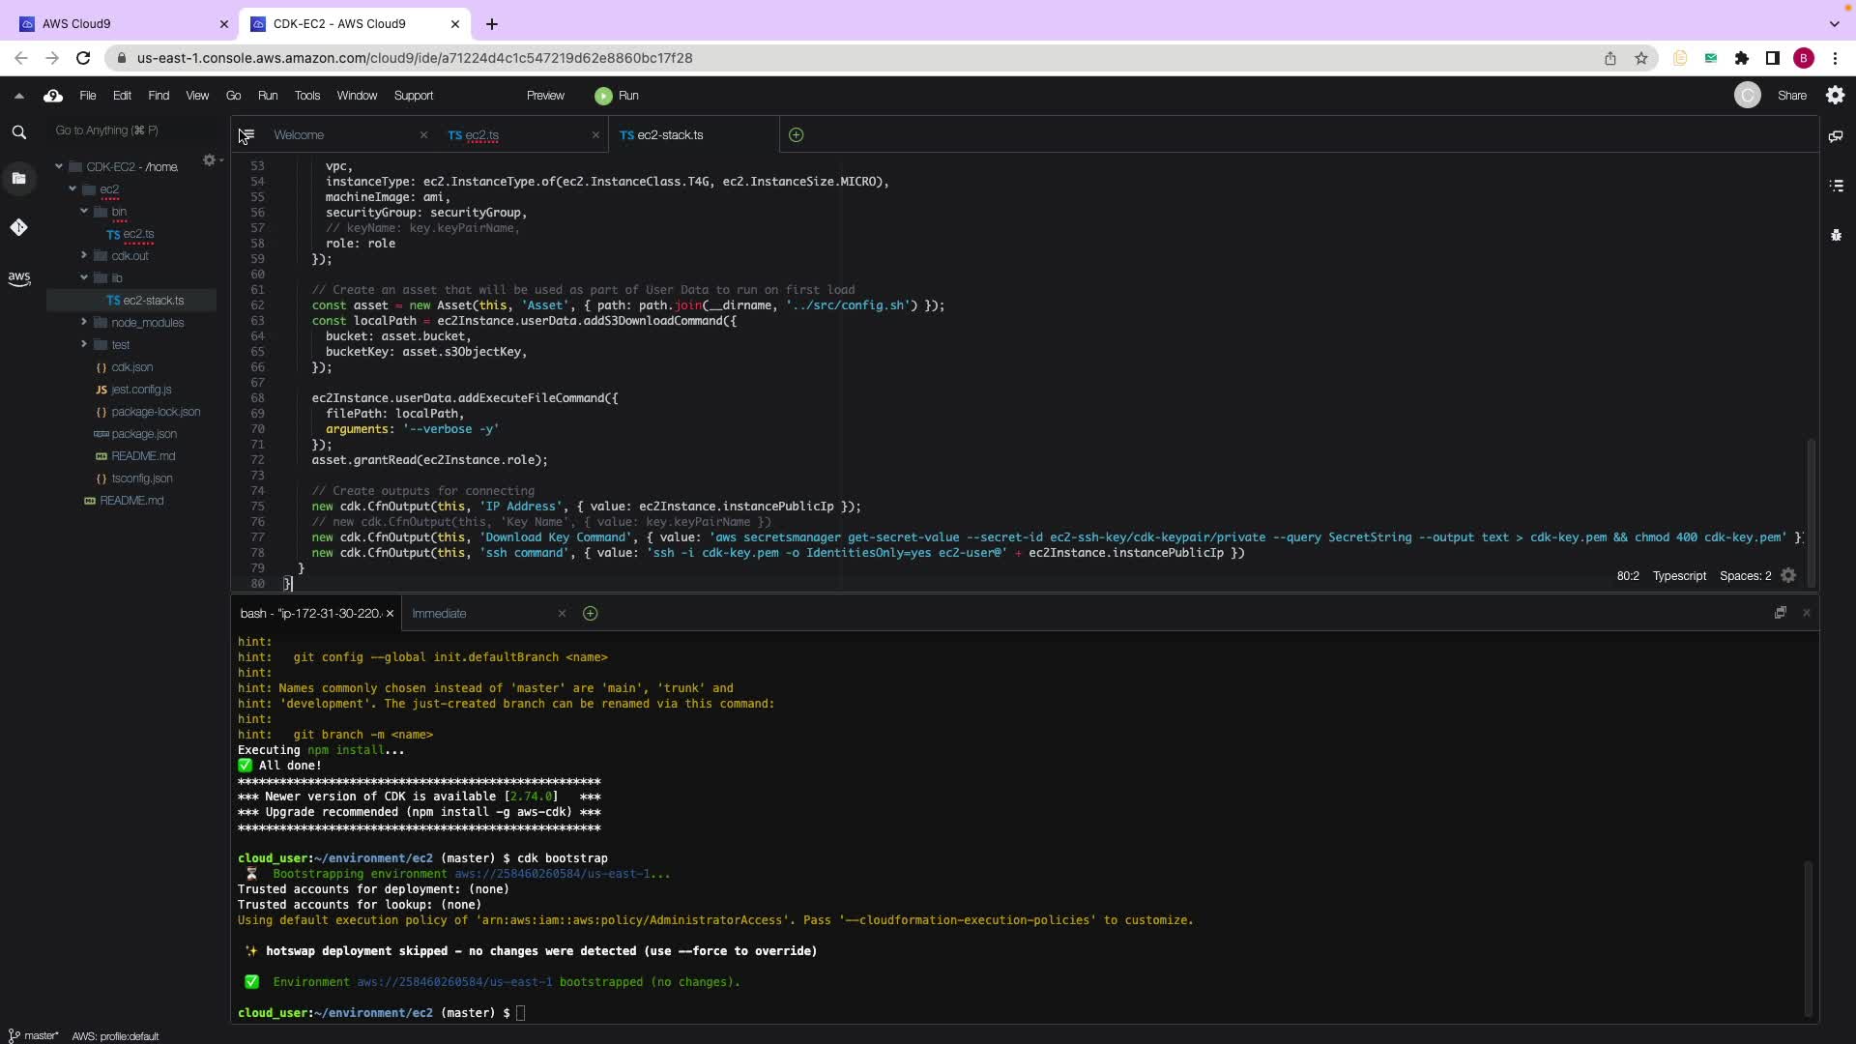1856x1044 pixels.
Task: Click the green Run button
Action: click(x=617, y=96)
